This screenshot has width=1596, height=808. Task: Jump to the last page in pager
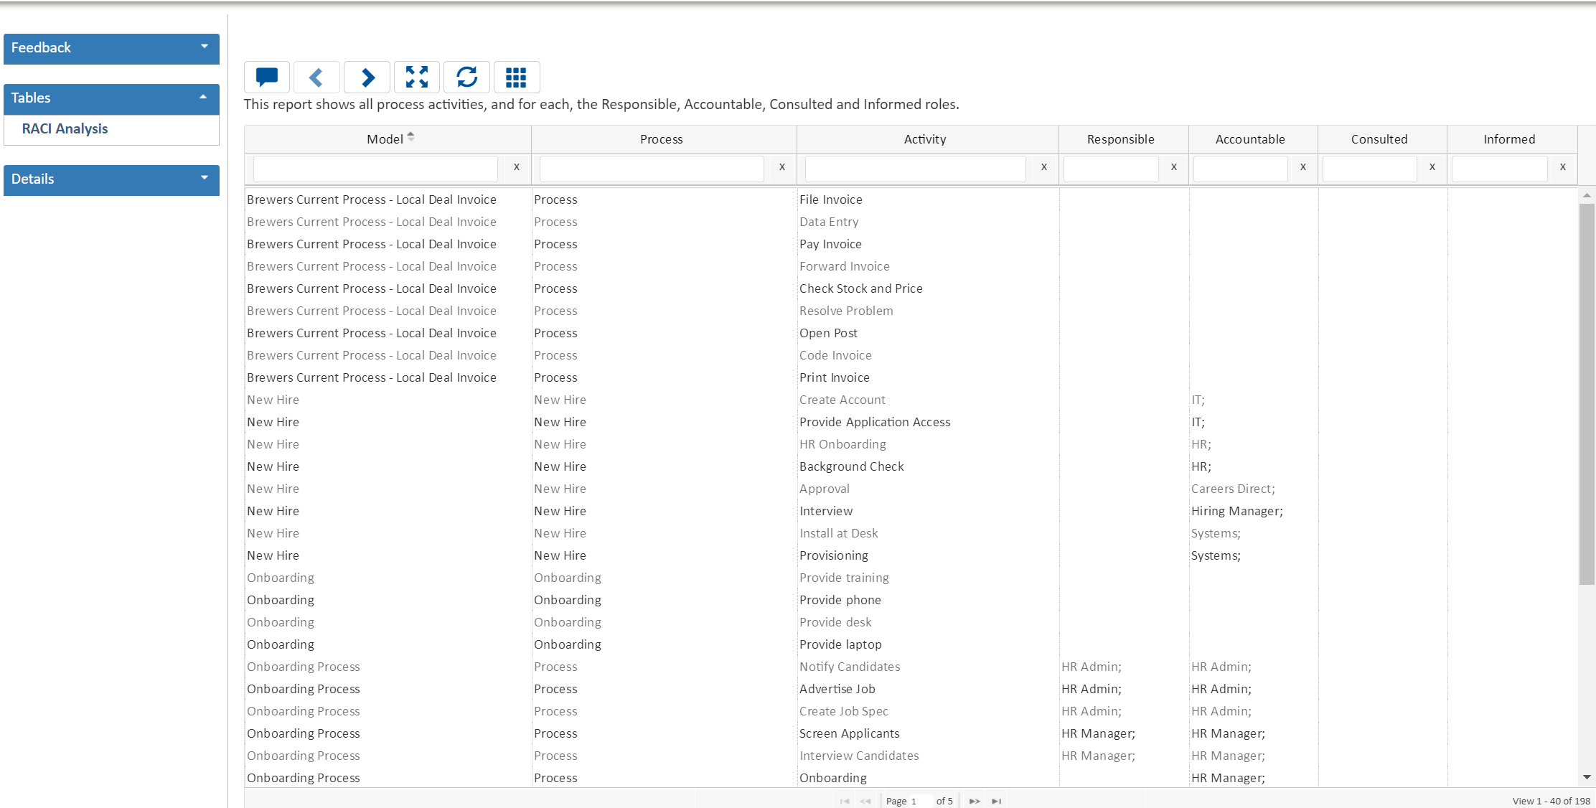tap(996, 801)
